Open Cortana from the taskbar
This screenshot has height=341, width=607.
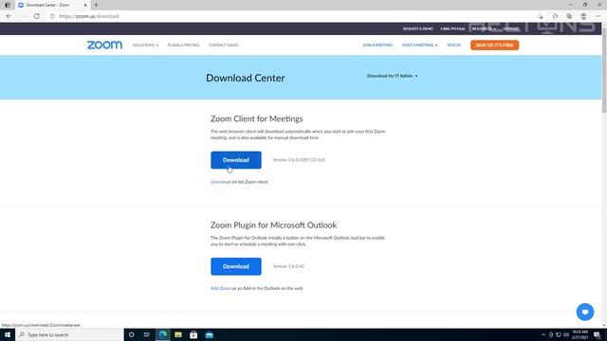pyautogui.click(x=131, y=334)
